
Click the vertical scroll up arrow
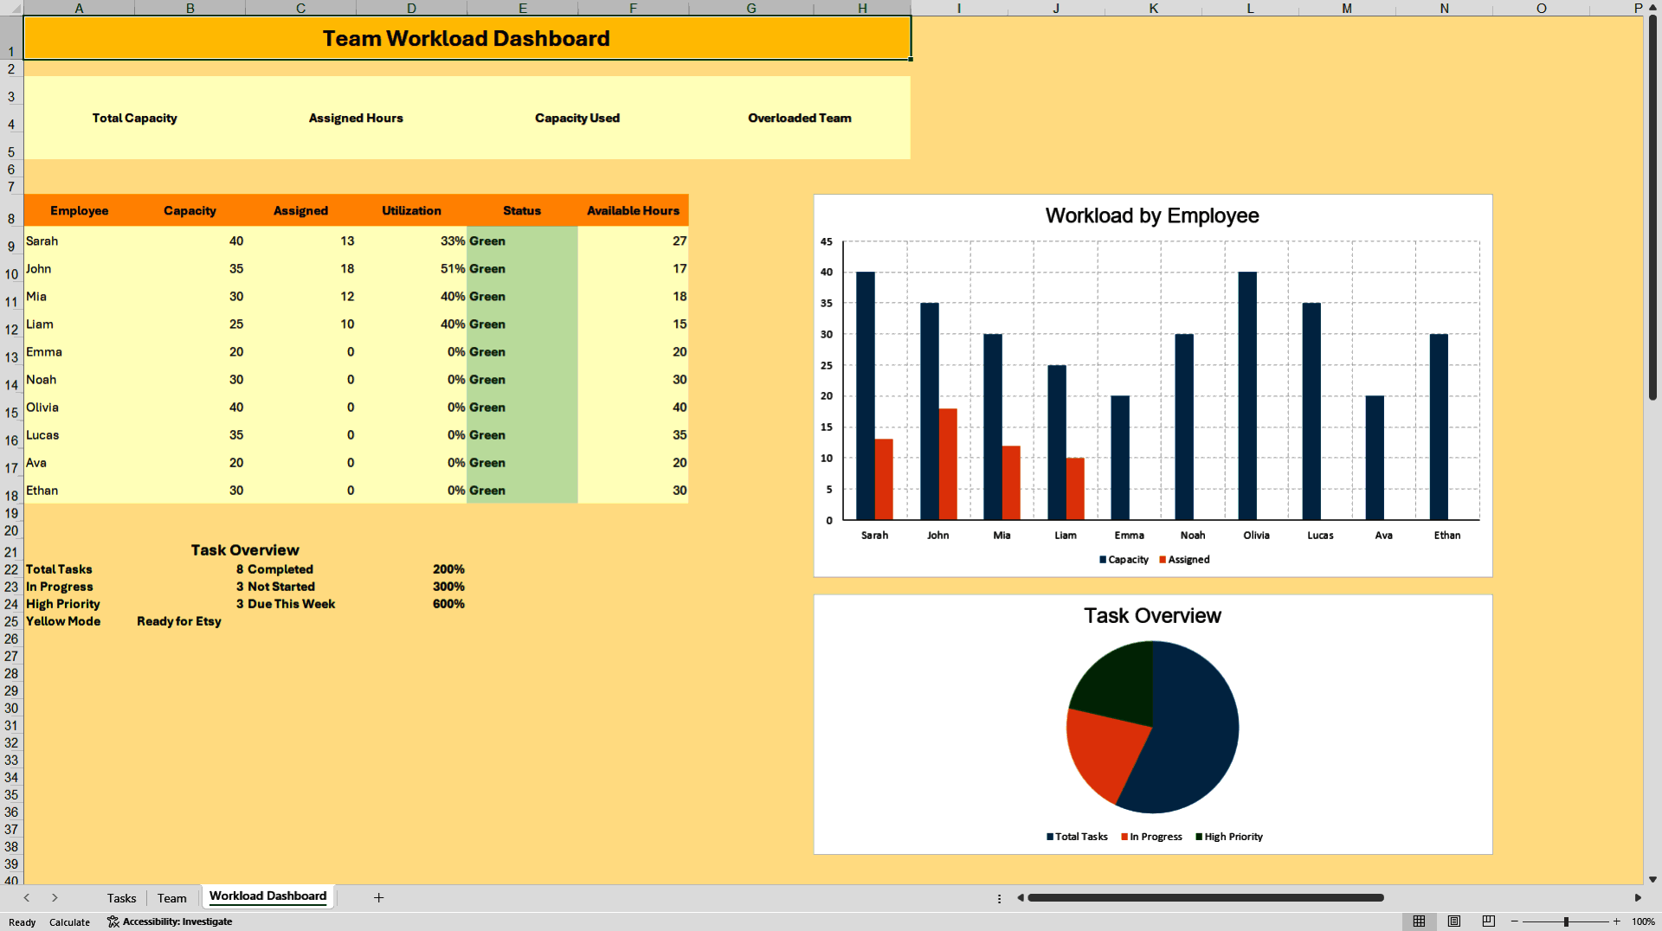pos(1652,7)
